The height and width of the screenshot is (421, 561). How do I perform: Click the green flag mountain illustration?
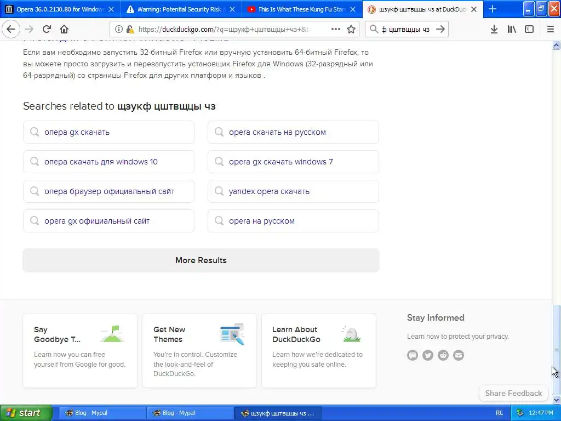tap(112, 334)
